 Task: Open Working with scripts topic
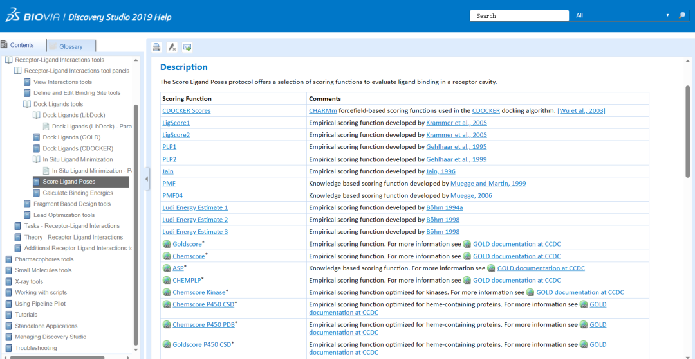click(x=41, y=292)
